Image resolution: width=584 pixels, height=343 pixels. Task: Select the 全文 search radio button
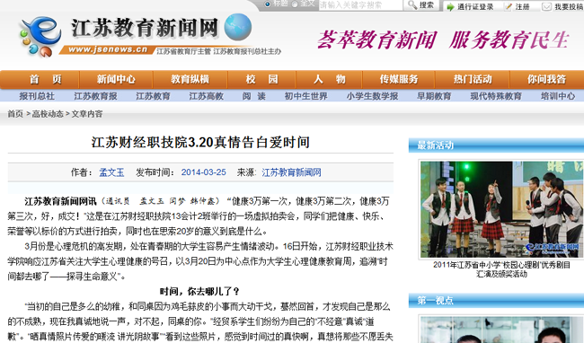point(295,4)
